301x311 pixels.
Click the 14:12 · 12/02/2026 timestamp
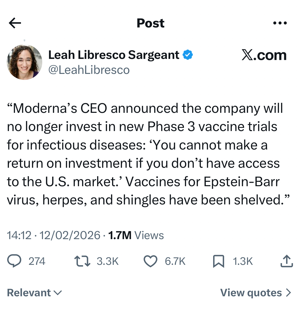54,235
